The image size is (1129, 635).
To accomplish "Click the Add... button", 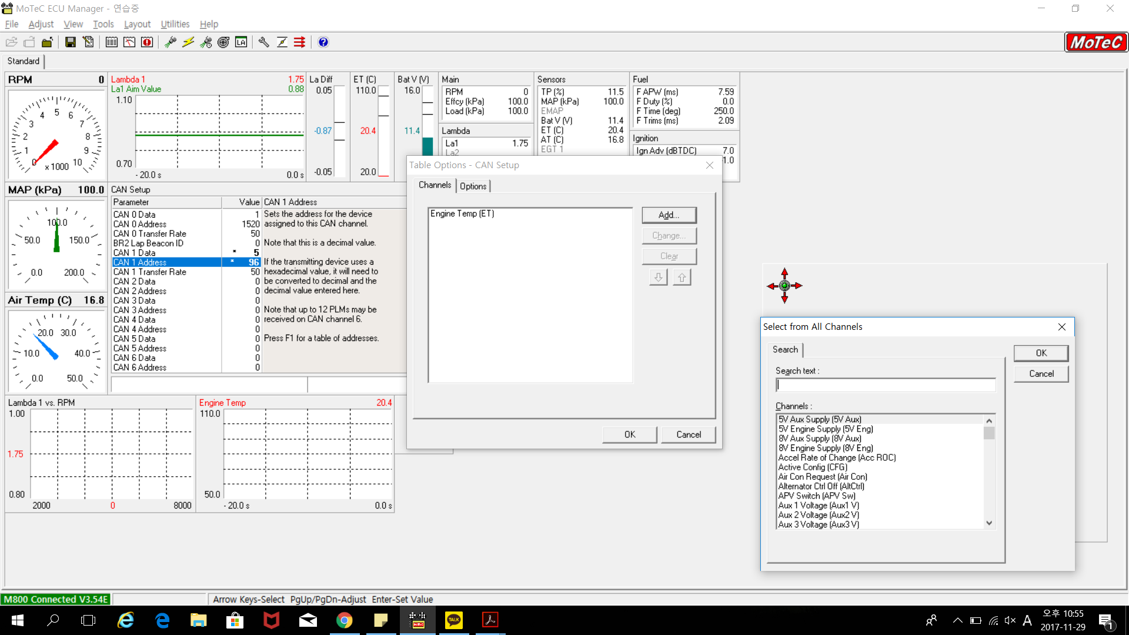I will pos(669,215).
